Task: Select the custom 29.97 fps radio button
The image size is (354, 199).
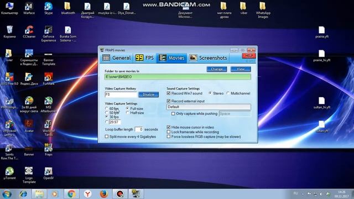Action: (x=107, y=122)
